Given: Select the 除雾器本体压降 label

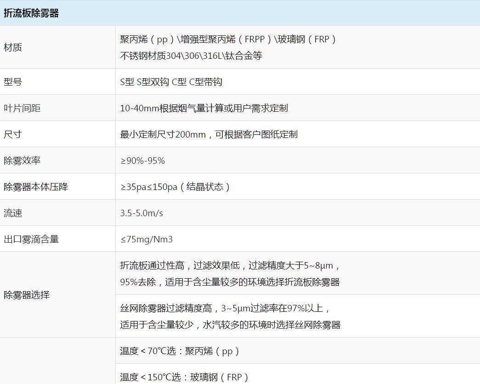Looking at the screenshot, I should 36,187.
